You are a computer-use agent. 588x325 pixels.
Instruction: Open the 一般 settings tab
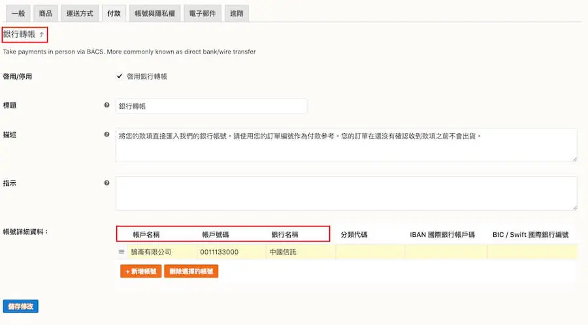click(18, 14)
